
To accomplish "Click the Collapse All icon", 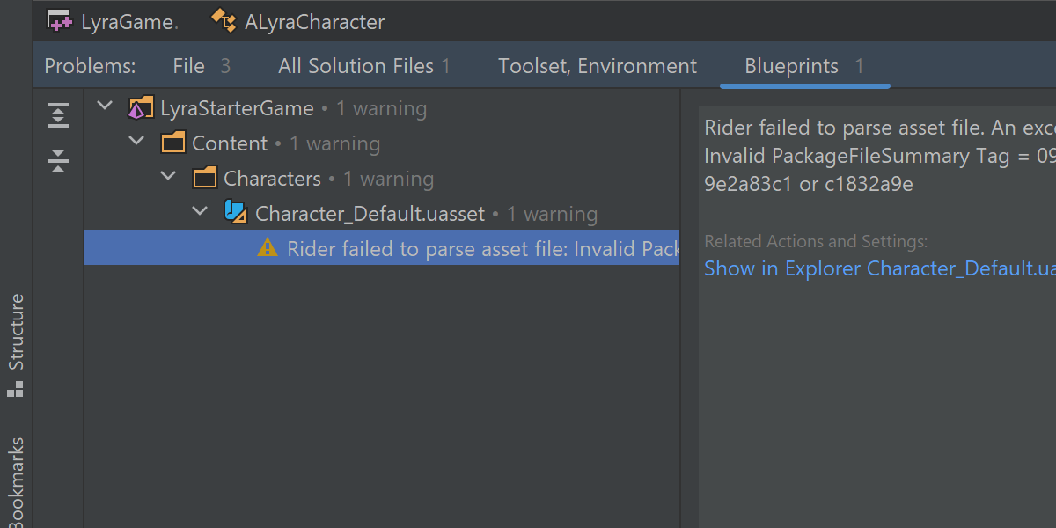I will point(58,160).
